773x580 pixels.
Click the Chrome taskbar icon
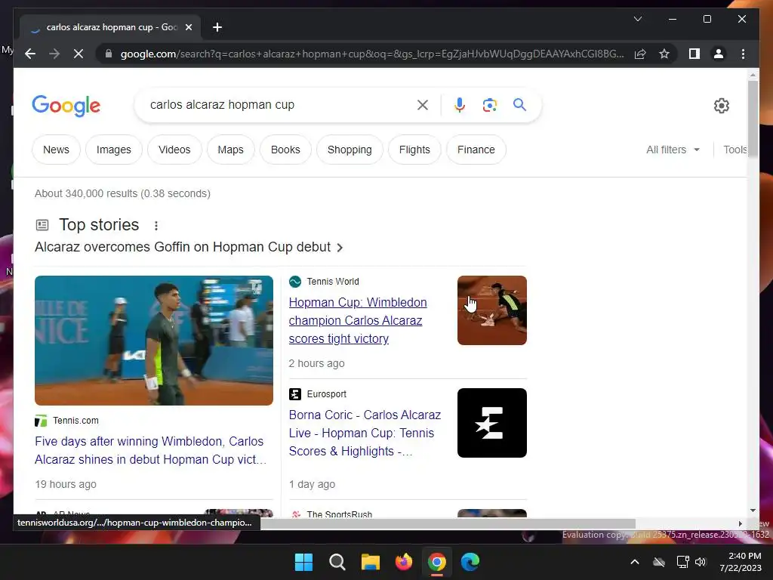click(x=437, y=562)
